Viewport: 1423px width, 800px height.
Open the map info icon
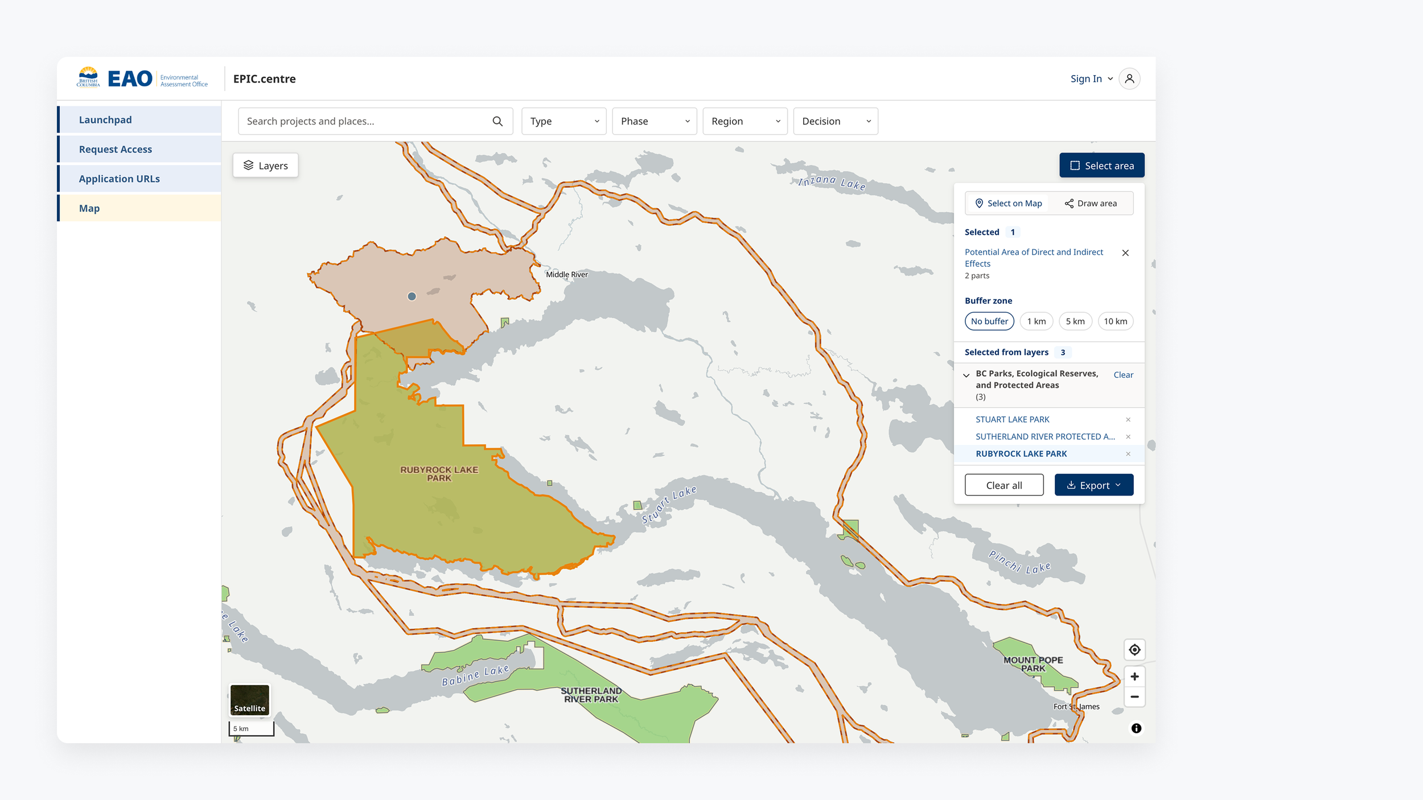1136,728
